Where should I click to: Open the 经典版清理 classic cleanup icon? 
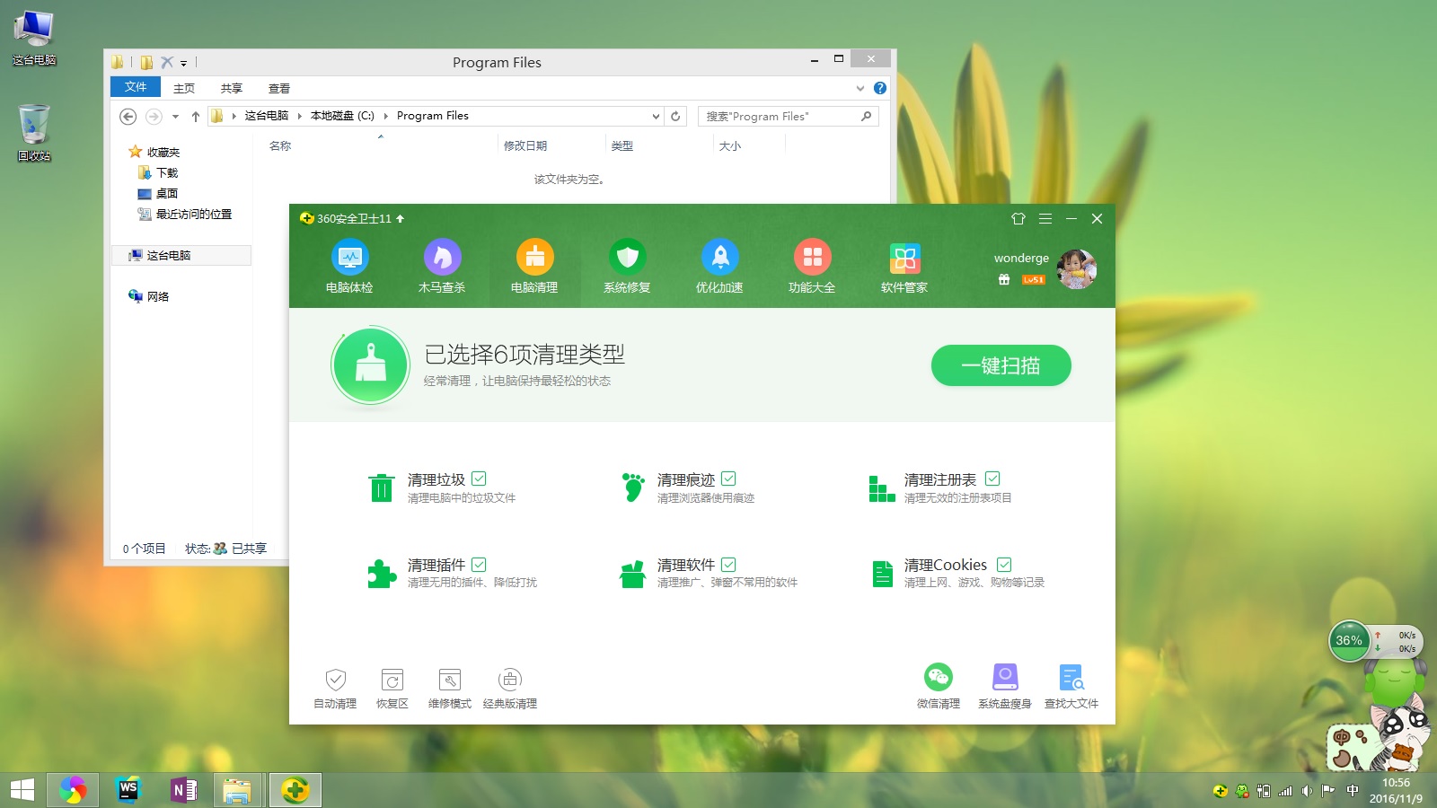[510, 680]
